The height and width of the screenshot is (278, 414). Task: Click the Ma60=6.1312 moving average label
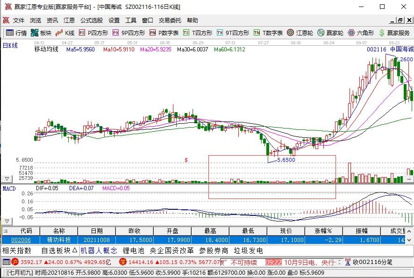pos(229,50)
